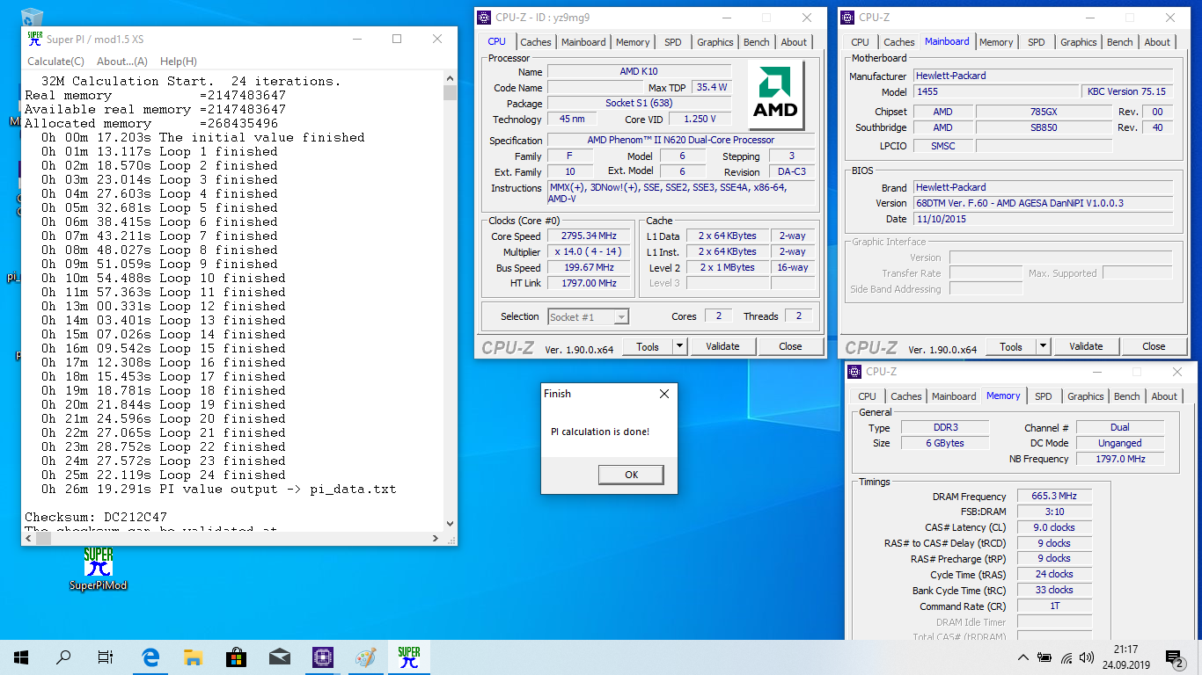Click the network tray icon
Image resolution: width=1202 pixels, height=675 pixels.
[x=1066, y=657]
